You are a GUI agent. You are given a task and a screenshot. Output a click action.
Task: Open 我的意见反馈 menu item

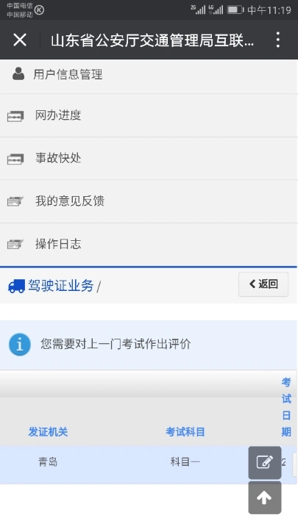[149, 201]
